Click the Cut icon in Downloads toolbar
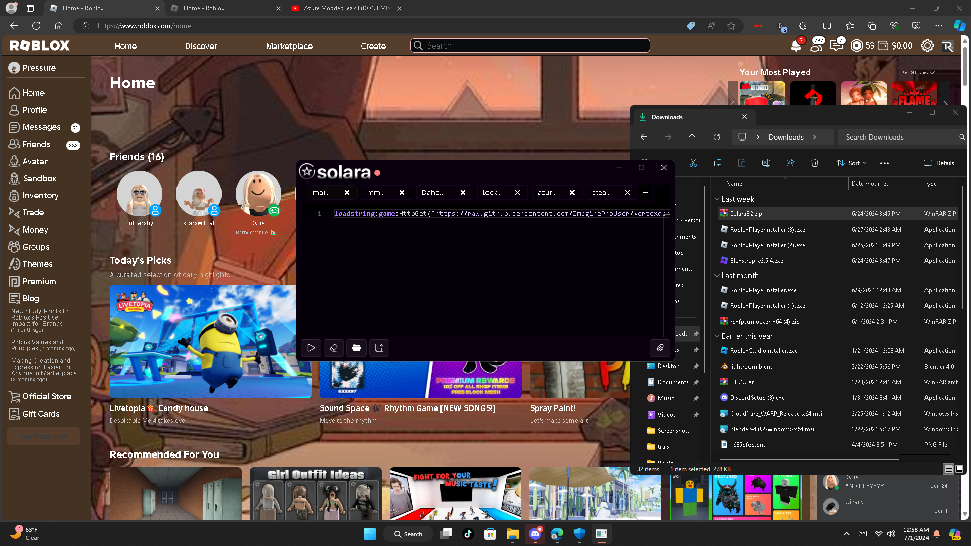Image resolution: width=971 pixels, height=546 pixels. 693,163
